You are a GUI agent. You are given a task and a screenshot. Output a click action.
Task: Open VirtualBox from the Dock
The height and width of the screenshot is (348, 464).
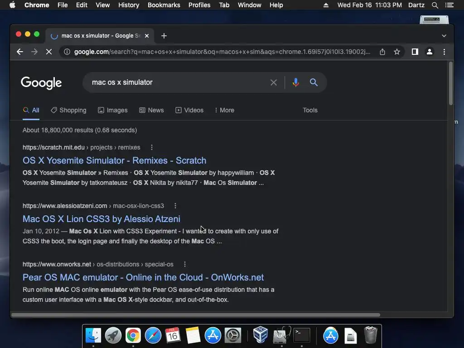coord(261,335)
